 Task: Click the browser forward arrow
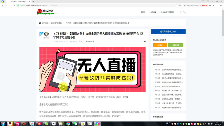tap(6, 5)
